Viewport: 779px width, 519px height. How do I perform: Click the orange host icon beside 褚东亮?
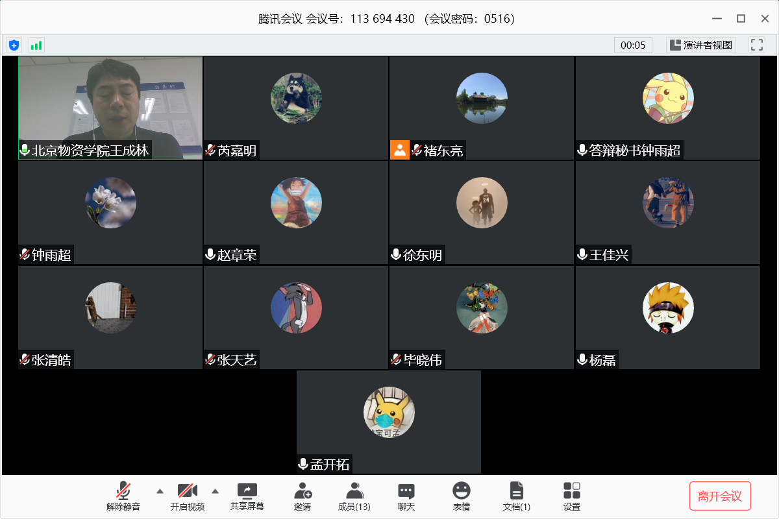[x=399, y=150]
